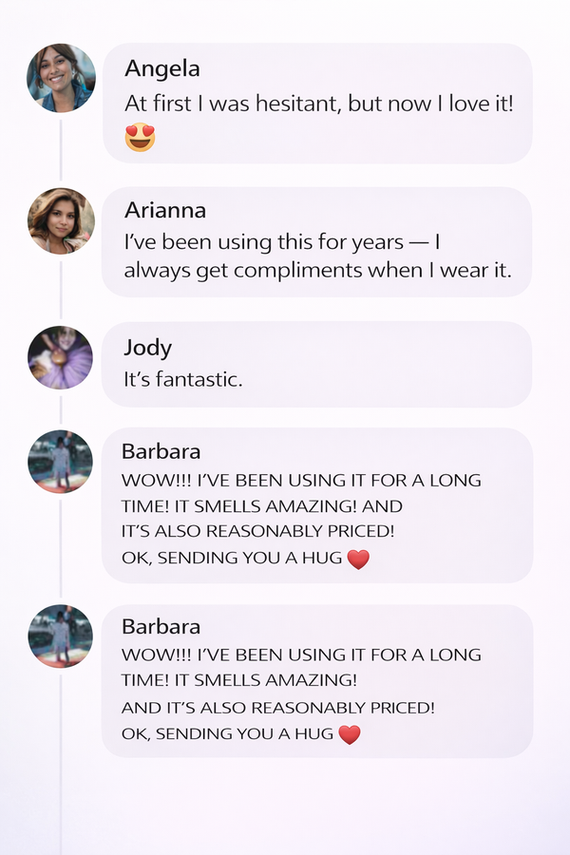The image size is (570, 855).
Task: Click the Arianna username
Action: click(x=165, y=210)
